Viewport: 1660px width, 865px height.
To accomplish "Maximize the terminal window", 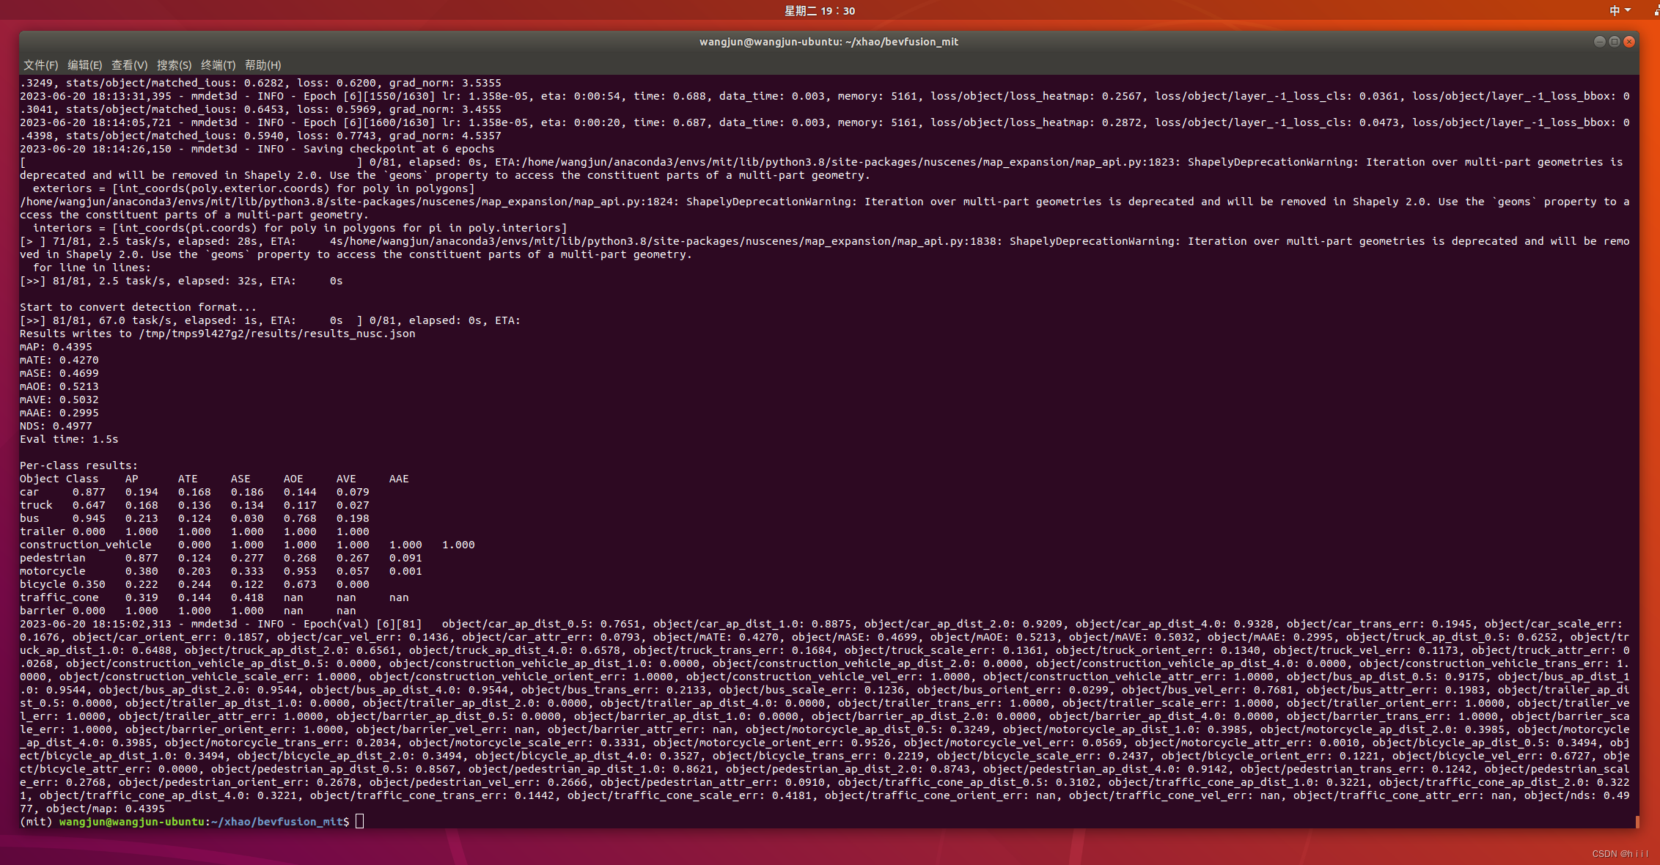I will [1614, 42].
